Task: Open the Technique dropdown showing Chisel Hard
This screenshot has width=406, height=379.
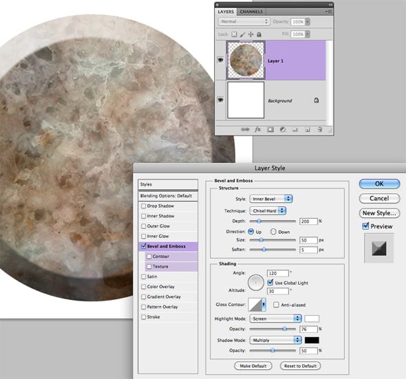Action: point(268,210)
